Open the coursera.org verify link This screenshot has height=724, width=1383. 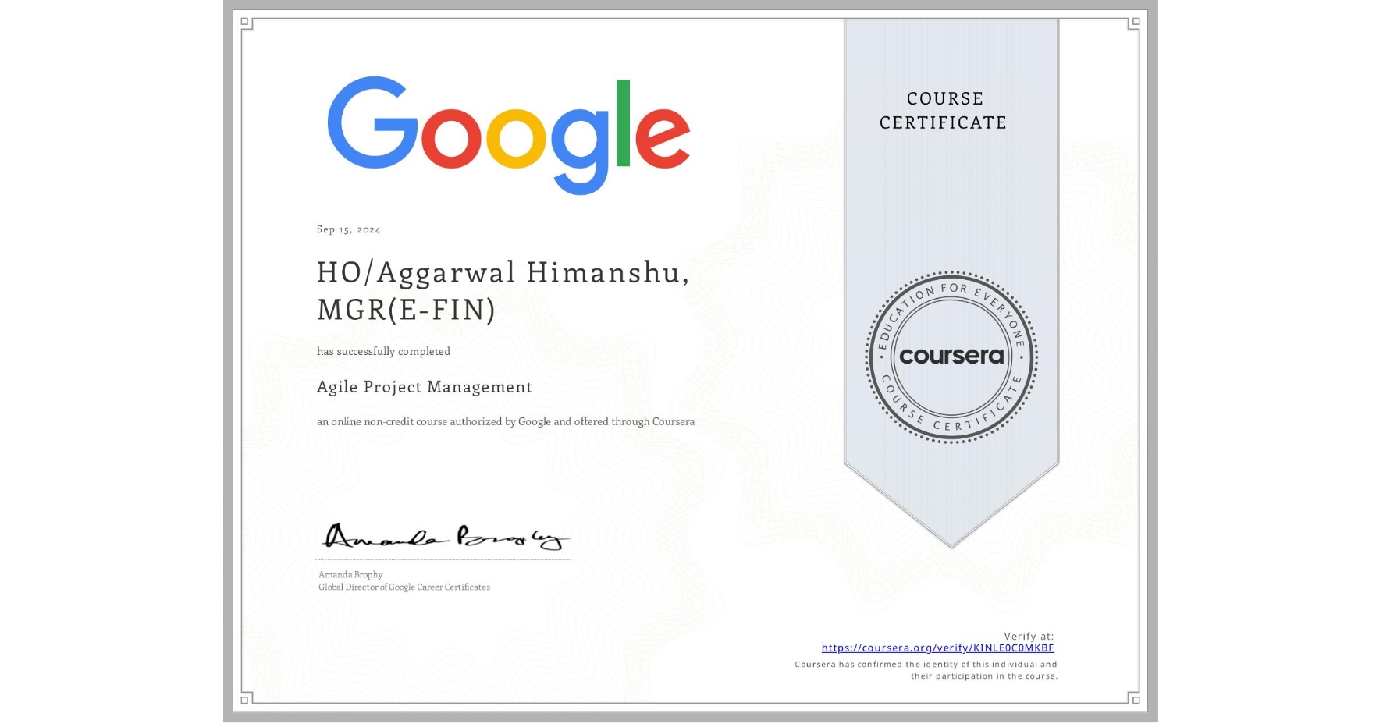(937, 648)
